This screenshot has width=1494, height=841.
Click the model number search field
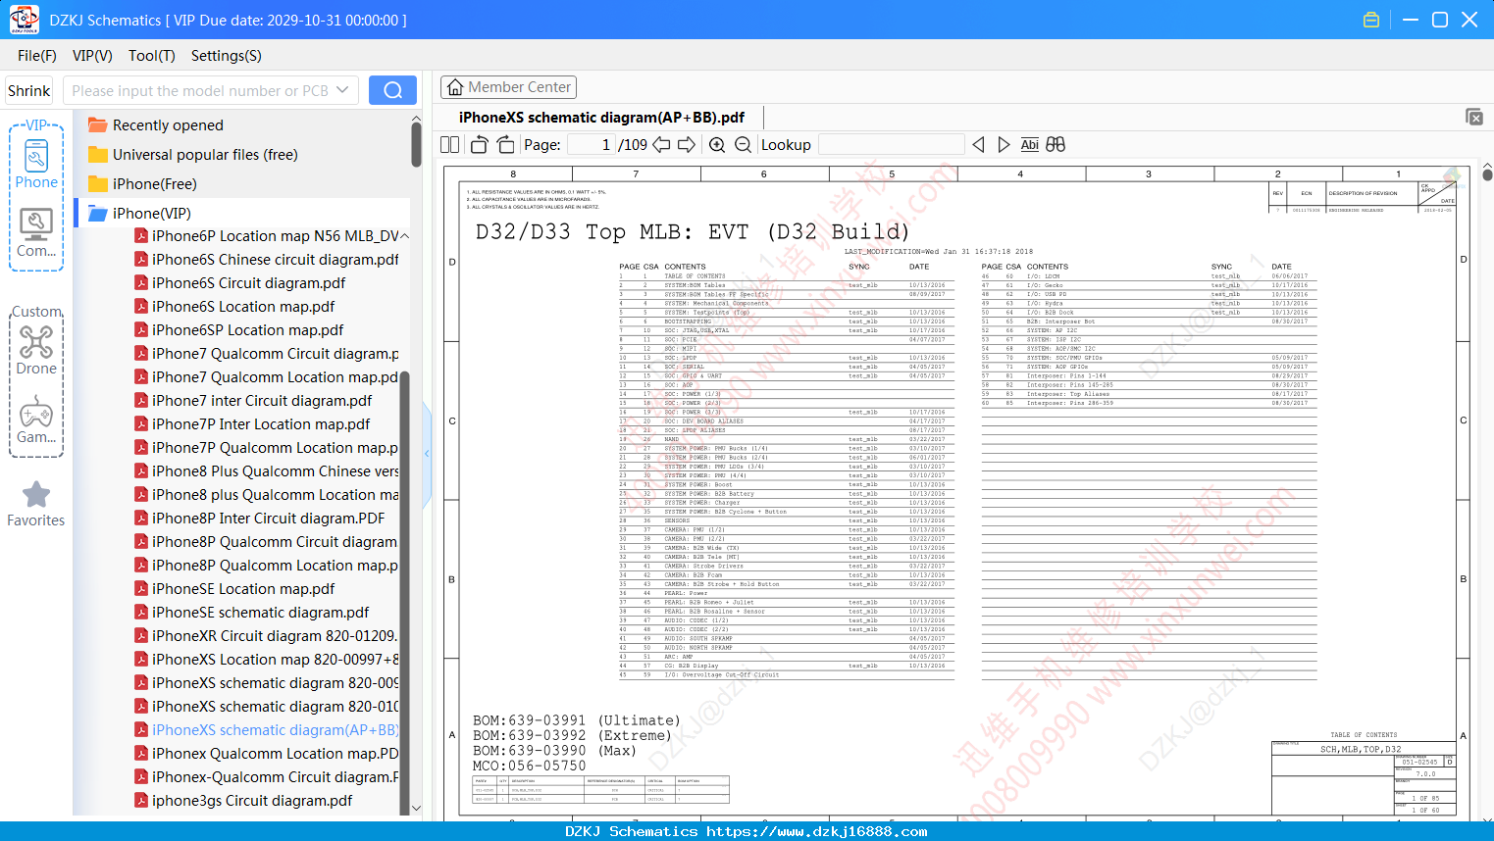click(x=200, y=90)
